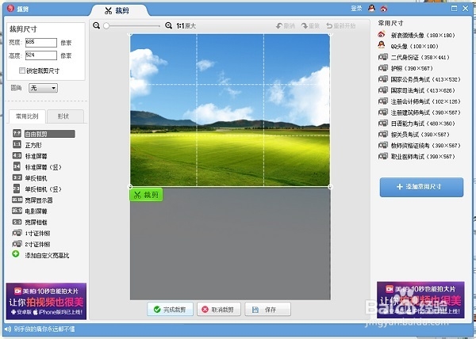Click 完成裁剪 button

pyautogui.click(x=170, y=310)
